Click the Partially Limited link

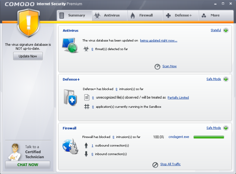(x=178, y=98)
